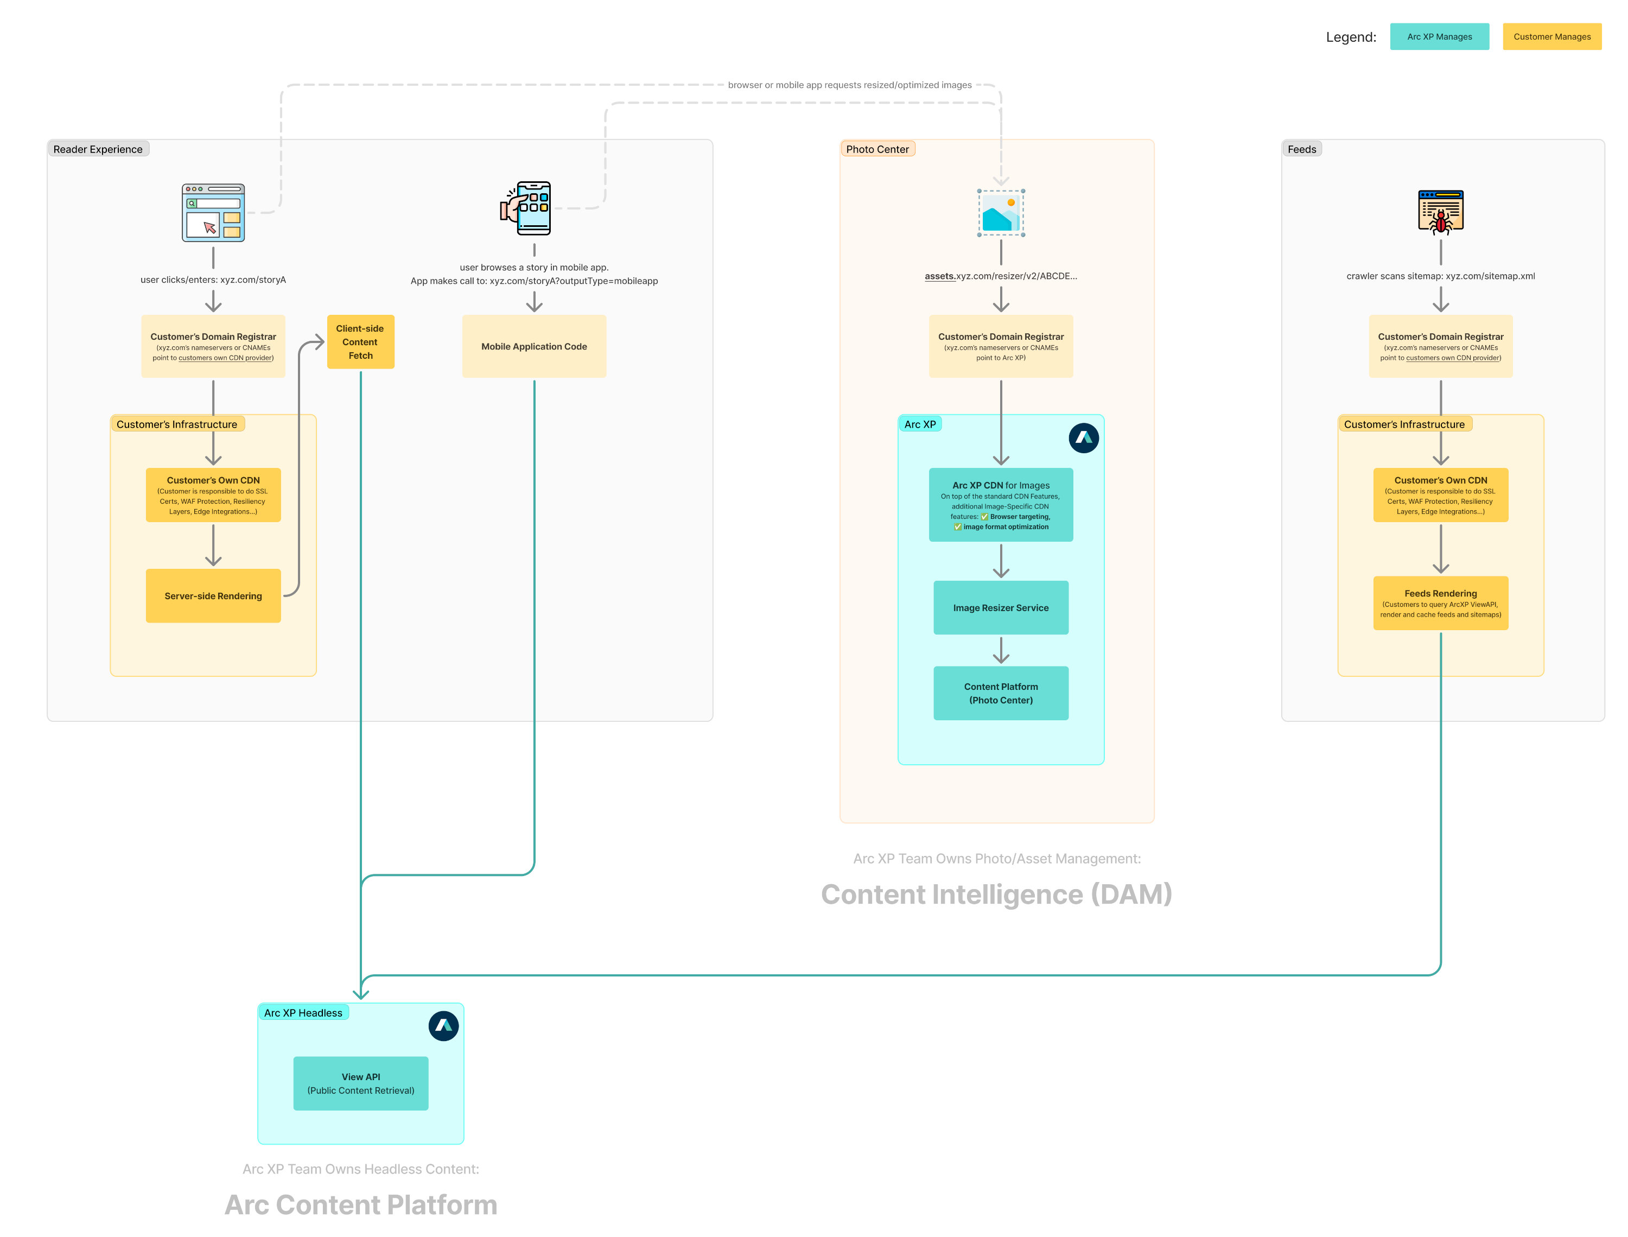
Task: Select Customer's Domain Registrar box in Feeds
Action: [1441, 347]
